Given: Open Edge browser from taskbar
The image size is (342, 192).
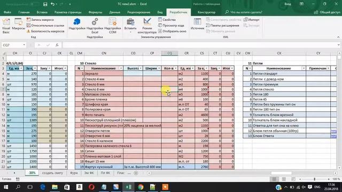Looking at the screenshot, I should 43,187.
